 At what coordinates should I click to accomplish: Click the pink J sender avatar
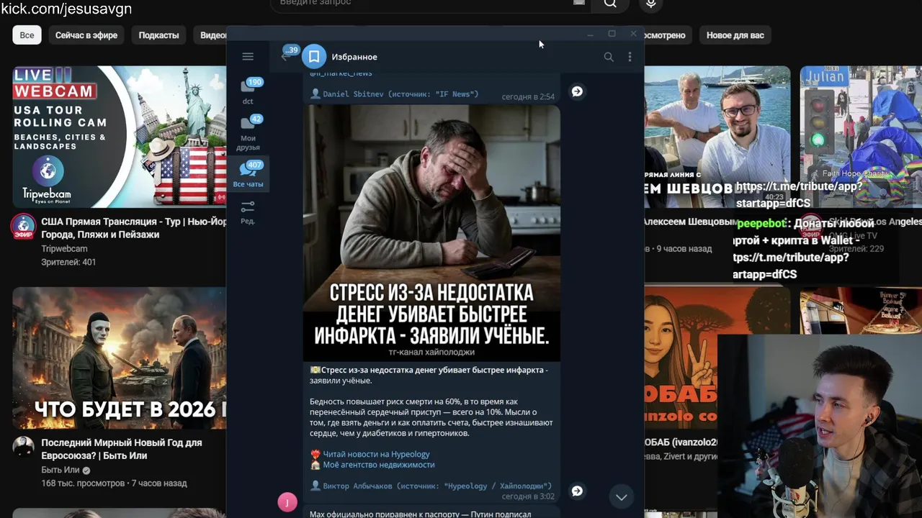coord(287,502)
